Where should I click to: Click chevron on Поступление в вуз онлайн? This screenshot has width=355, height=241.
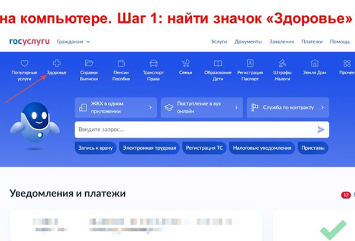236,108
